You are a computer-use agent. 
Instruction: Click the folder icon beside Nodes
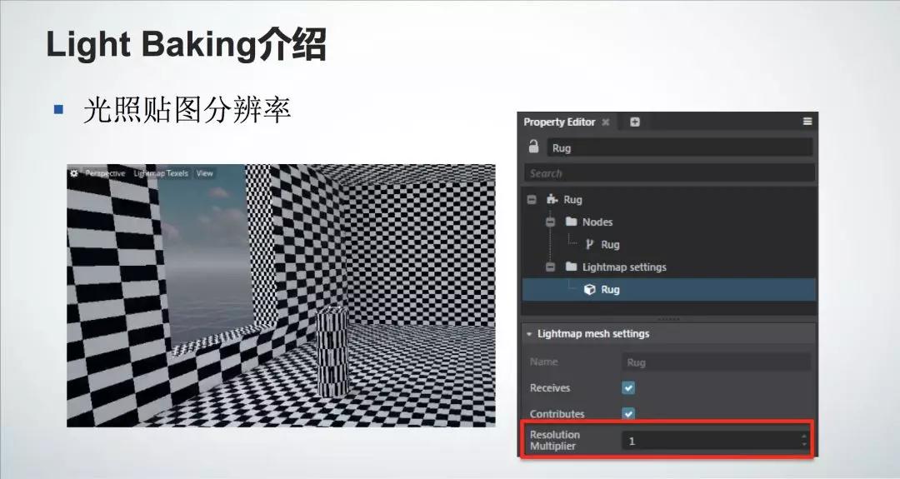pyautogui.click(x=571, y=222)
